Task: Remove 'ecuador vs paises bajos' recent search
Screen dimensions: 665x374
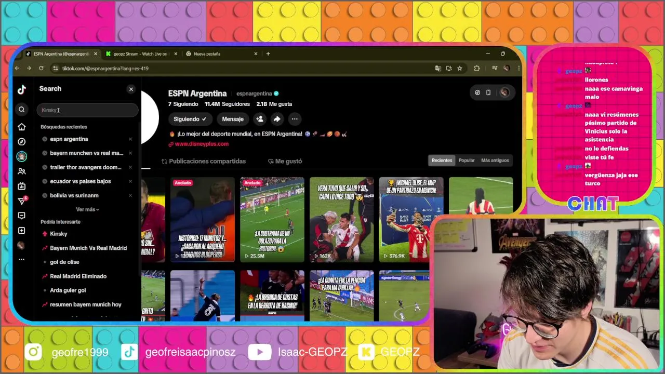Action: (130, 181)
